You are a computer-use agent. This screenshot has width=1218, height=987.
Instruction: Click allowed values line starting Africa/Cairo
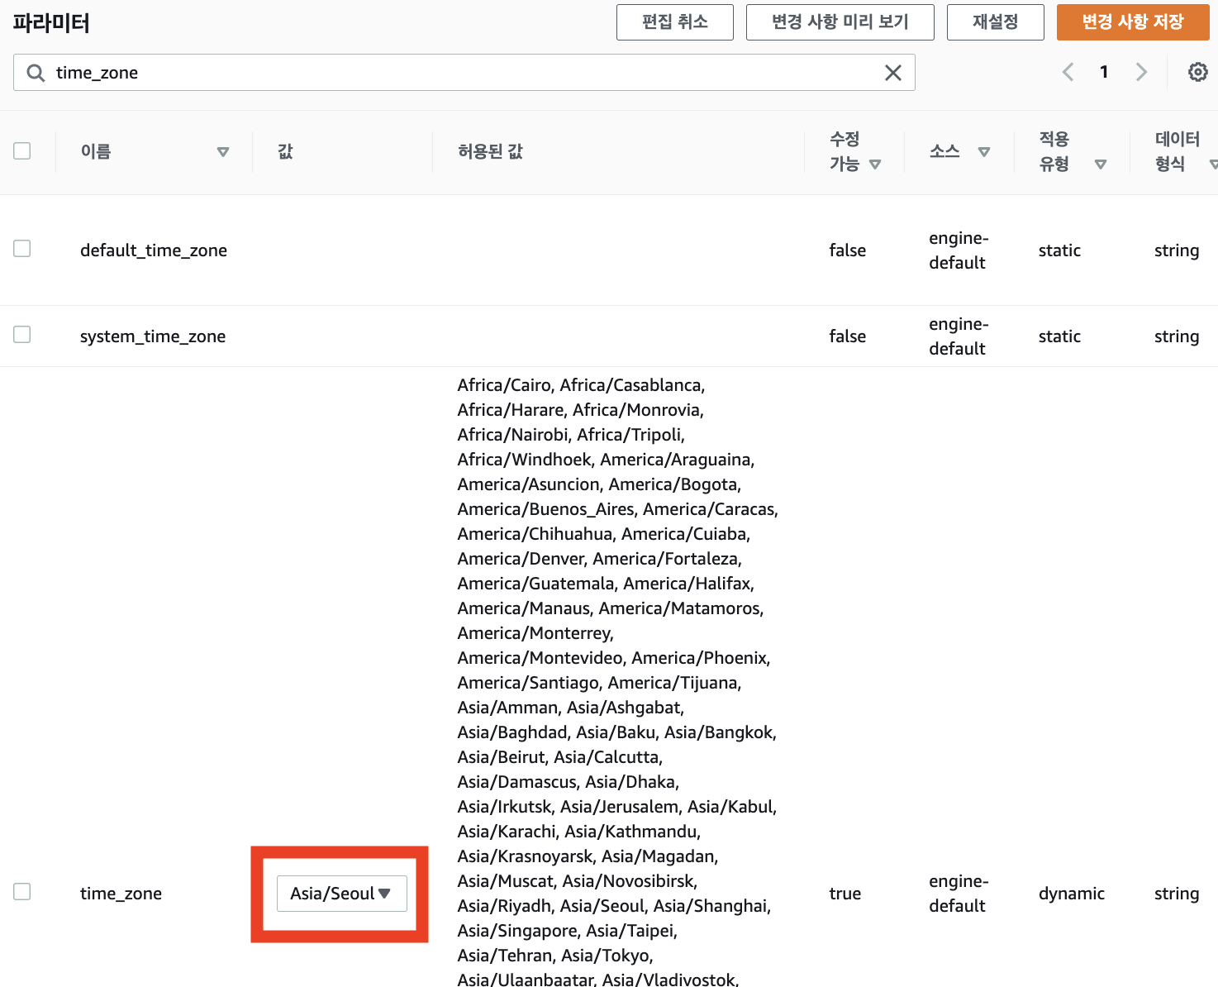(x=581, y=385)
